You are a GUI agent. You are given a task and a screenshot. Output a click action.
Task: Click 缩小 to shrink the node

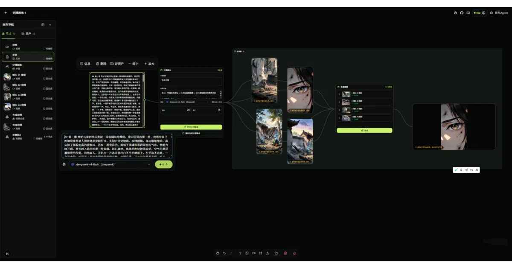pos(133,64)
